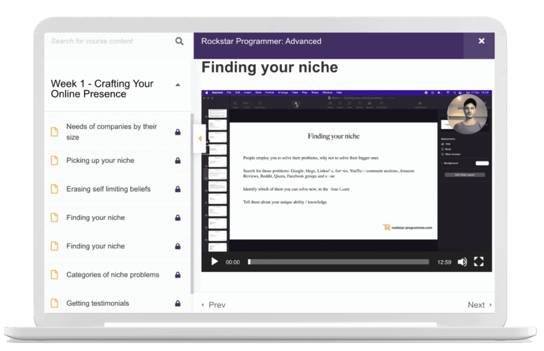Click document icon beside Picking up your niche
The image size is (544, 351).
point(54,160)
